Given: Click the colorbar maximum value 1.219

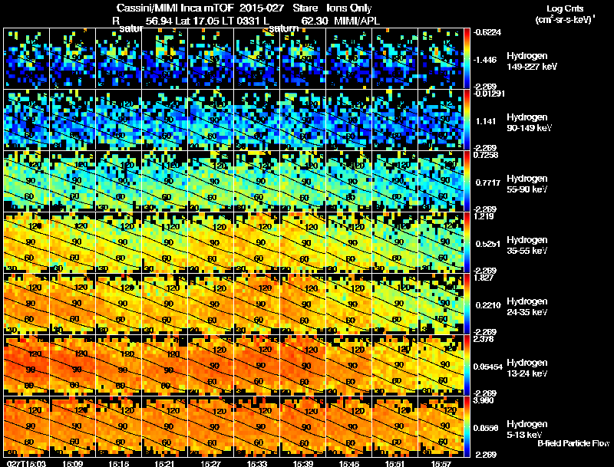Looking at the screenshot, I should (484, 216).
